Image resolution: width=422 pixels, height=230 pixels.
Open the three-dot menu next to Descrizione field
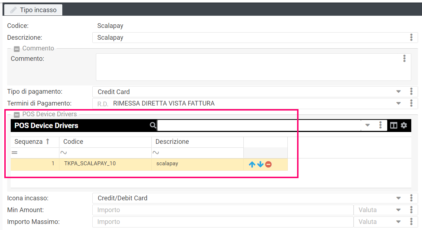coord(411,38)
